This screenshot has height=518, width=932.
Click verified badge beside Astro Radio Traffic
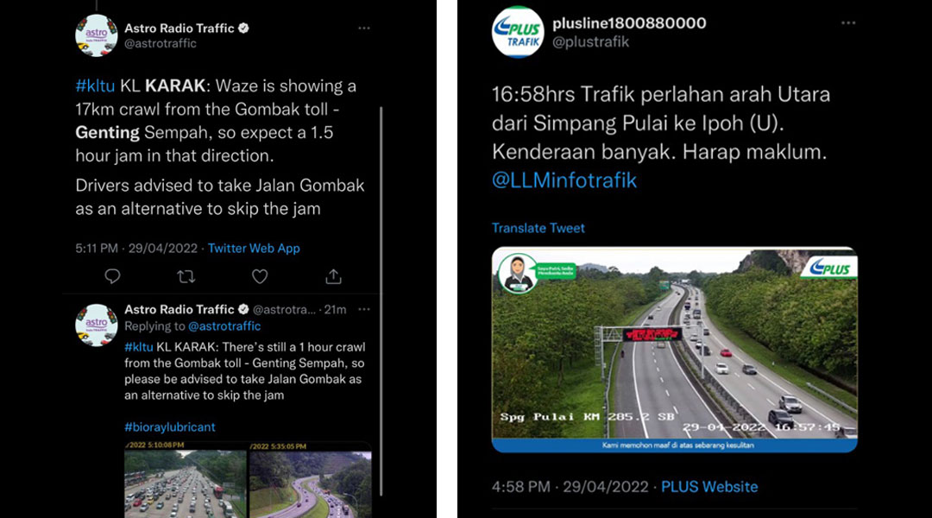coord(243,28)
